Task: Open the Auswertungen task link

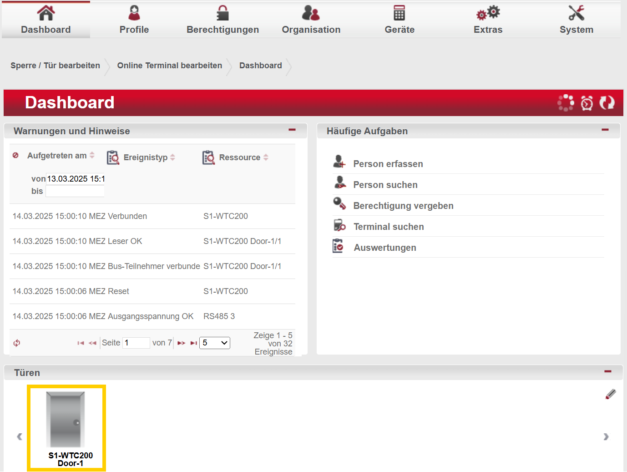Action: [x=384, y=248]
